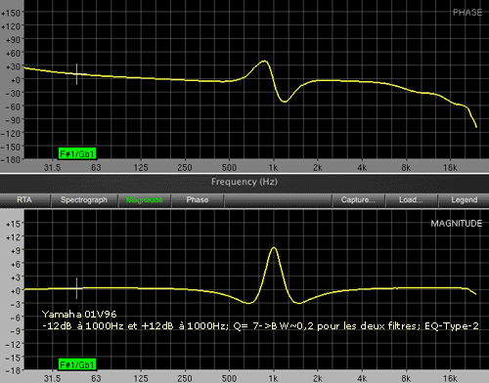Viewport: 489px width, 383px height.
Task: Click the PHASE label in upper graph
Action: [467, 13]
